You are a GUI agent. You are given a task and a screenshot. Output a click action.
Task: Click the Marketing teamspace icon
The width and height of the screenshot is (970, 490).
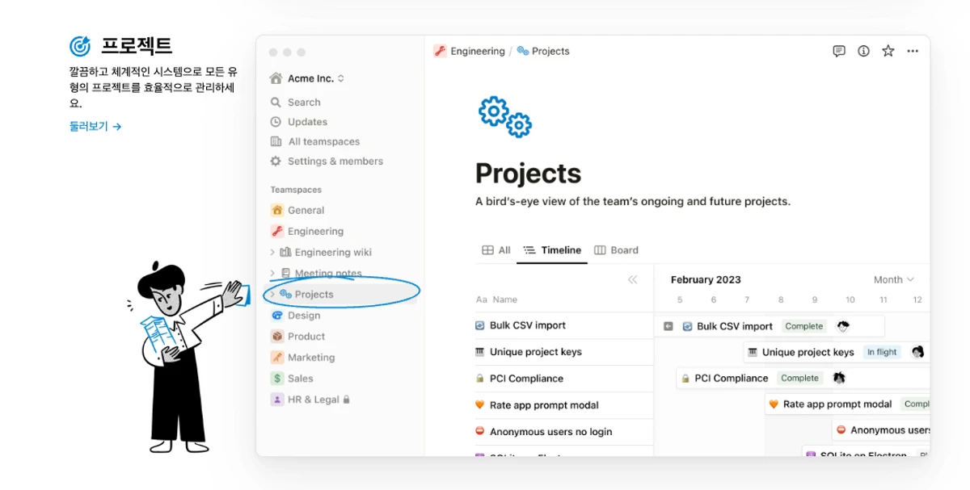pyautogui.click(x=277, y=358)
